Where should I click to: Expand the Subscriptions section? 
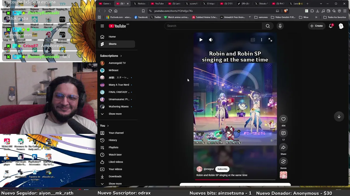[x=111, y=56]
